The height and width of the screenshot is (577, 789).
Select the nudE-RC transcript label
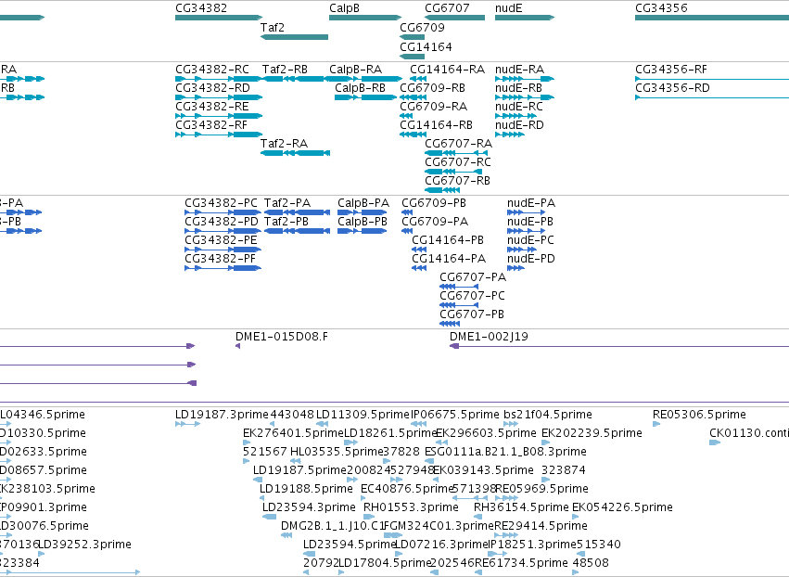click(519, 107)
